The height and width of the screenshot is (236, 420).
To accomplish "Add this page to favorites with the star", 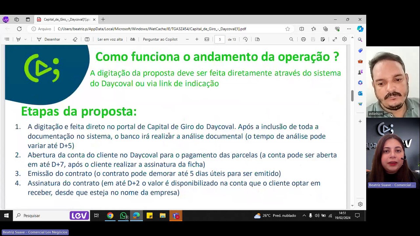I will pyautogui.click(x=288, y=29).
